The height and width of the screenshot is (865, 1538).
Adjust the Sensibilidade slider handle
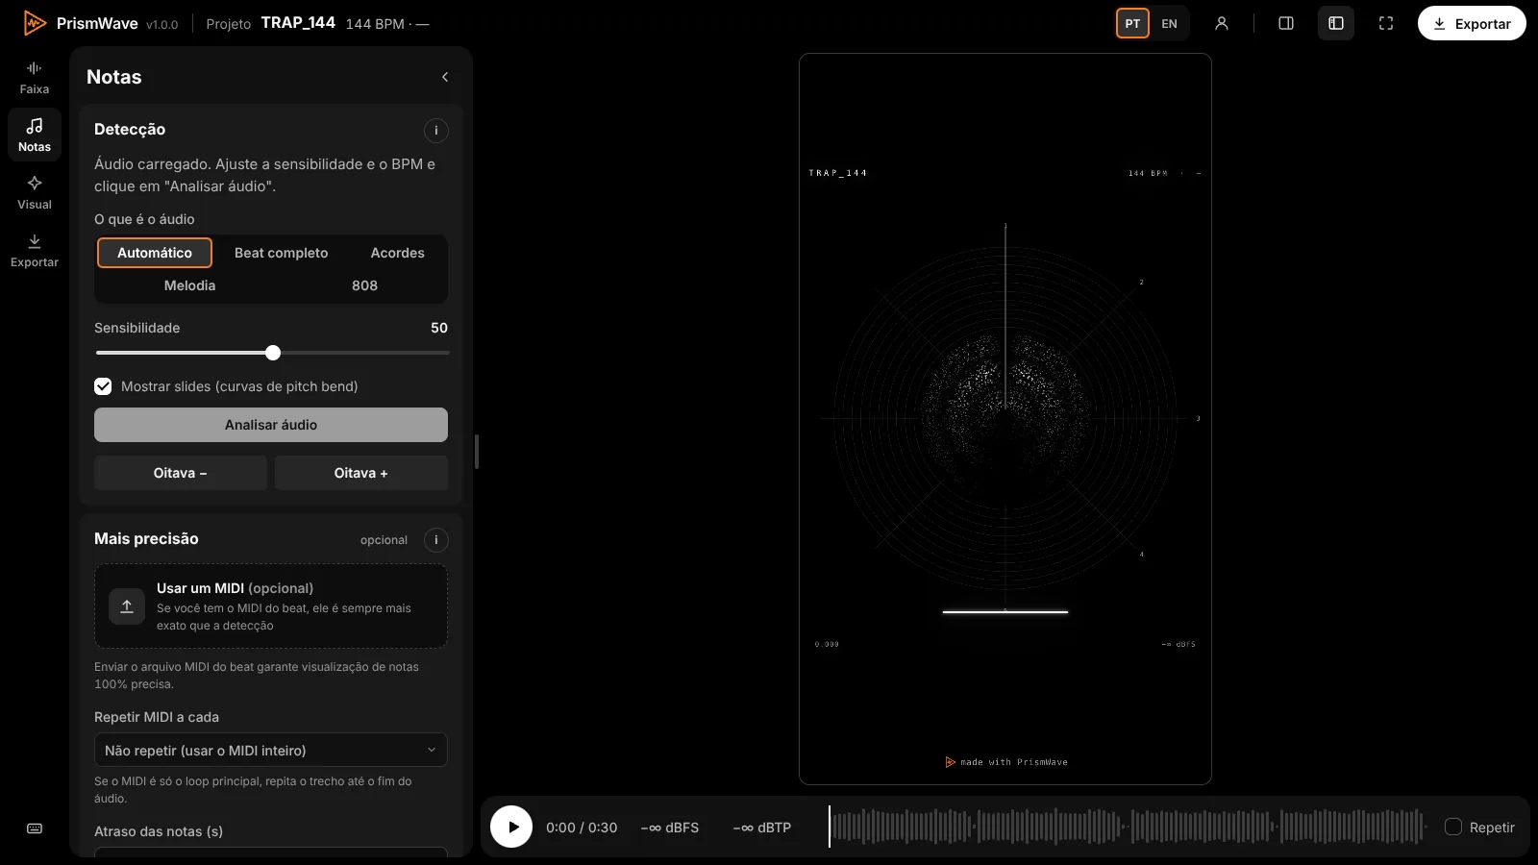pos(273,353)
